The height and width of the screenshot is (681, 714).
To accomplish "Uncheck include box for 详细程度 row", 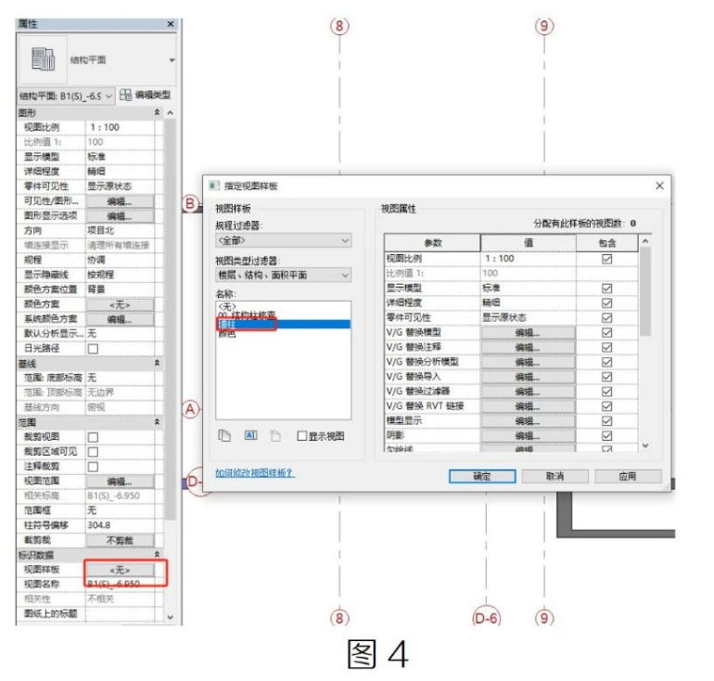I will pyautogui.click(x=606, y=302).
